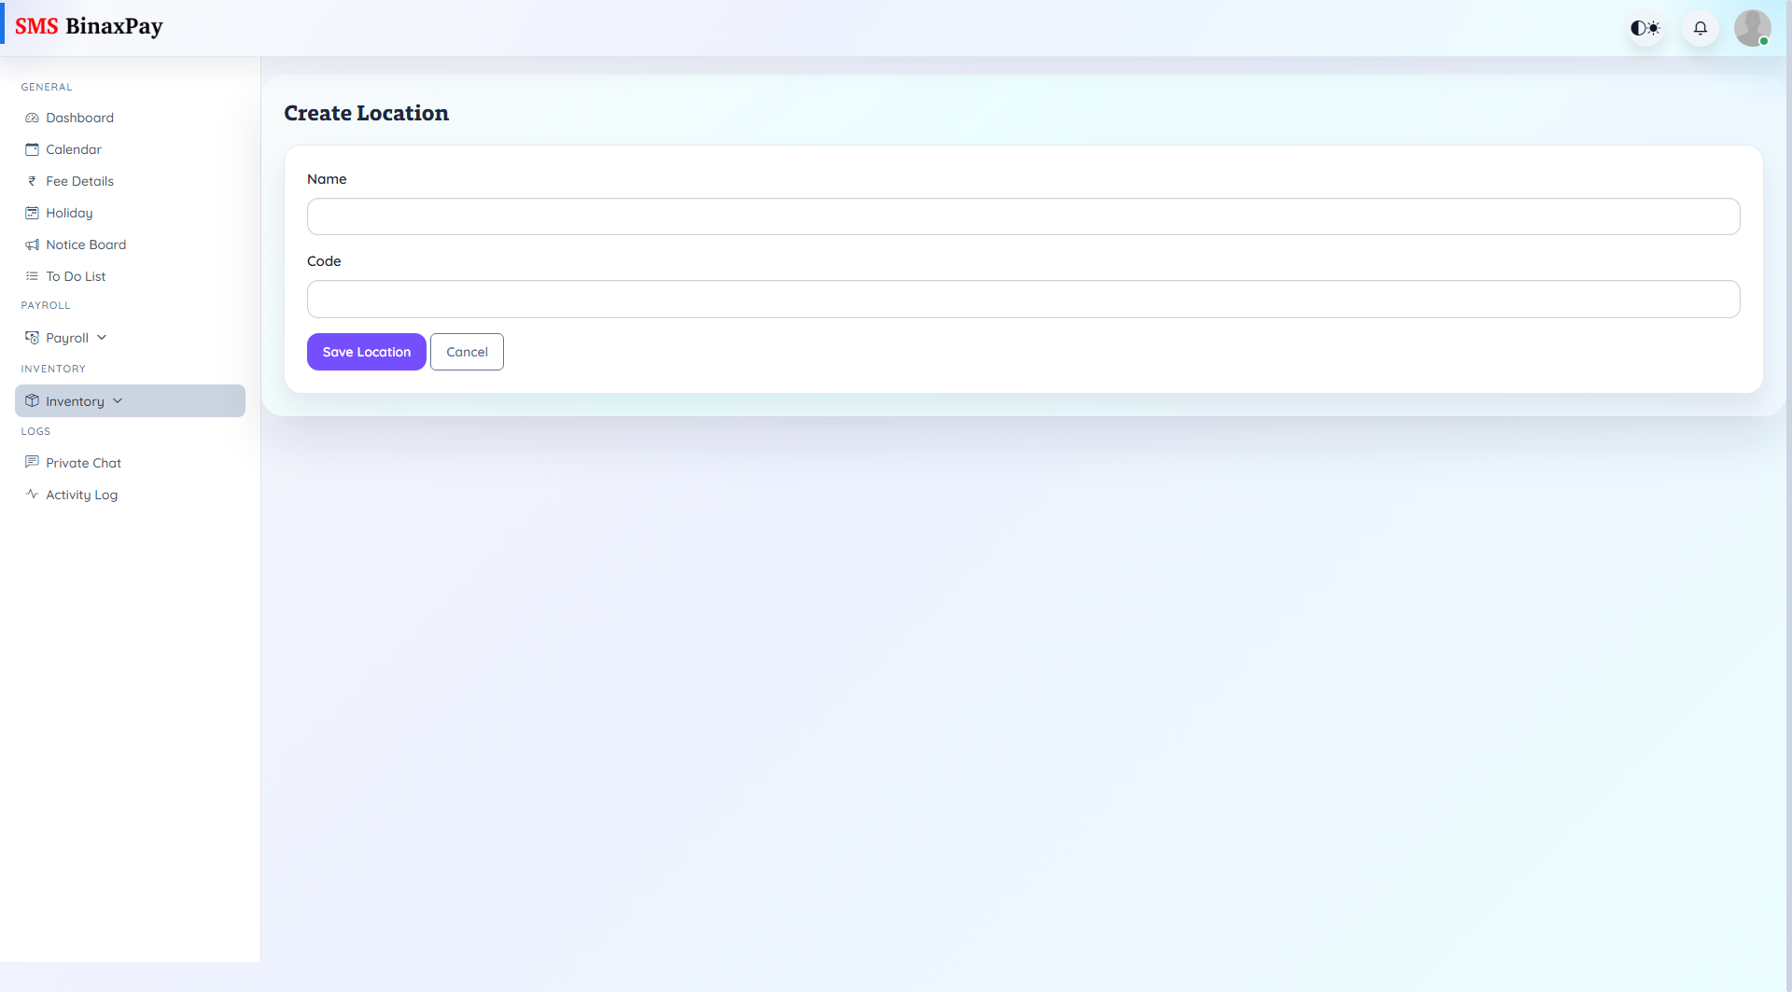Go to Fee Details page
This screenshot has height=992, width=1792.
[79, 181]
